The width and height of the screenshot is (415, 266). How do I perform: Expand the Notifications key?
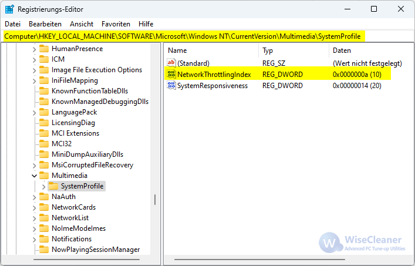(x=34, y=240)
